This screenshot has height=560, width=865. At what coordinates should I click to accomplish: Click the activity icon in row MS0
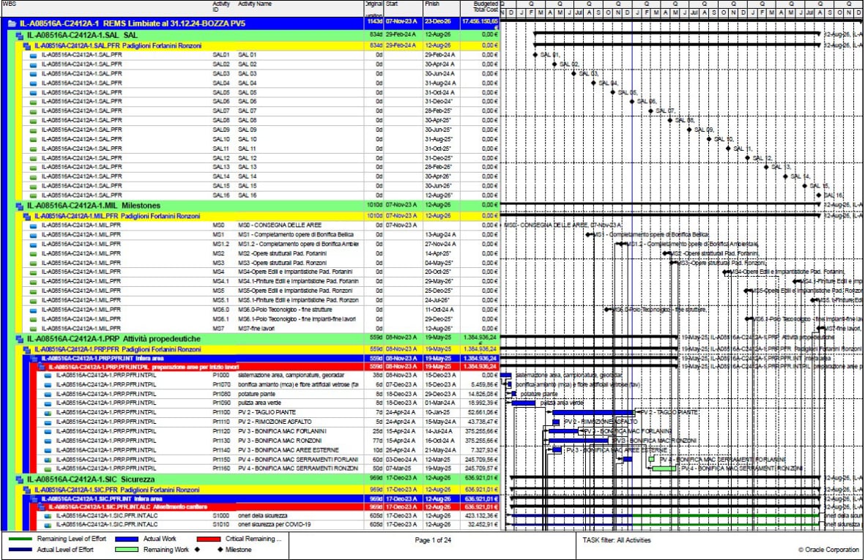coord(33,225)
